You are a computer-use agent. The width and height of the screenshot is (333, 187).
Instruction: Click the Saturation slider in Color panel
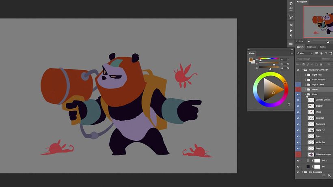click(x=269, y=63)
